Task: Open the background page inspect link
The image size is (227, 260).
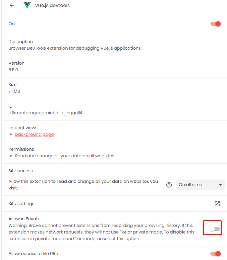Action: click(34, 134)
